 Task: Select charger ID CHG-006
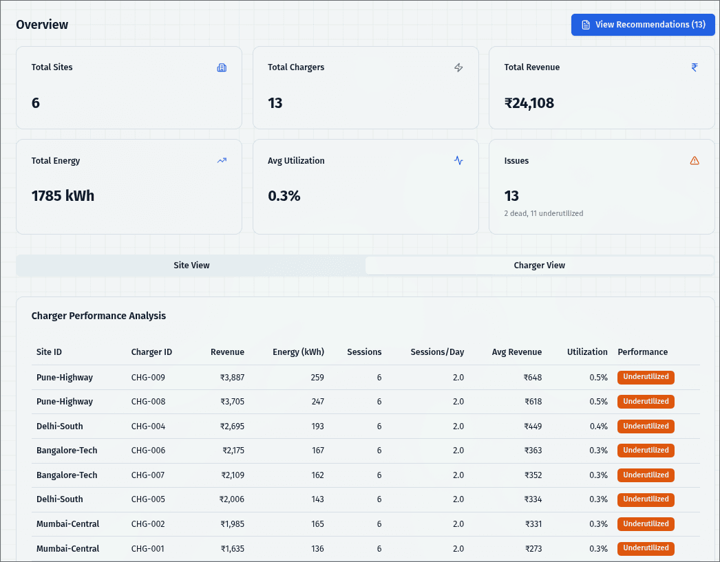coord(148,451)
